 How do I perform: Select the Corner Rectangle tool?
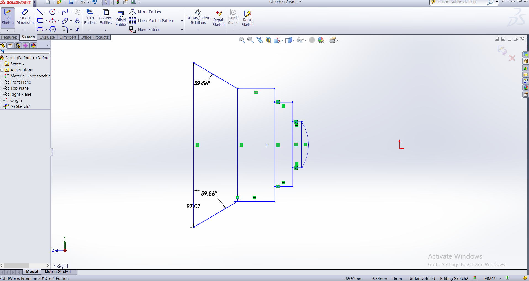pyautogui.click(x=40, y=21)
